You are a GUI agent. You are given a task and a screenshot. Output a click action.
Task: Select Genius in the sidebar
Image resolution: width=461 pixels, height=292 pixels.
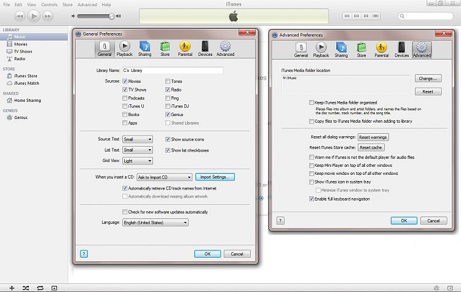[x=20, y=117]
